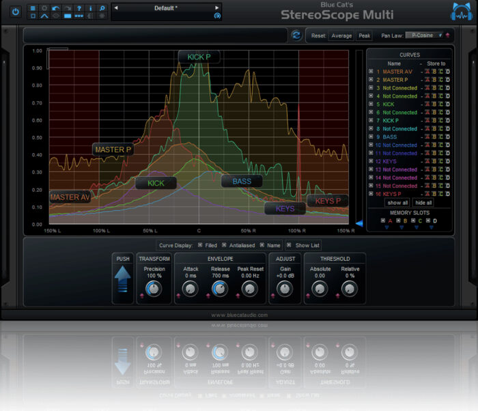The image size is (478, 411).
Task: Select Peak mode
Action: [x=364, y=36]
